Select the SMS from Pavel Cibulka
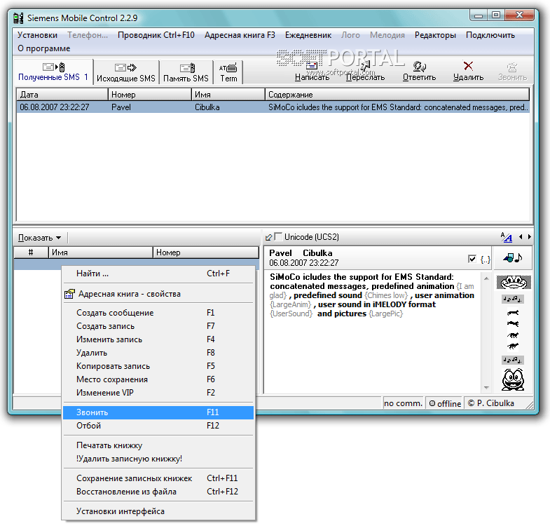550x526 pixels. [273, 107]
